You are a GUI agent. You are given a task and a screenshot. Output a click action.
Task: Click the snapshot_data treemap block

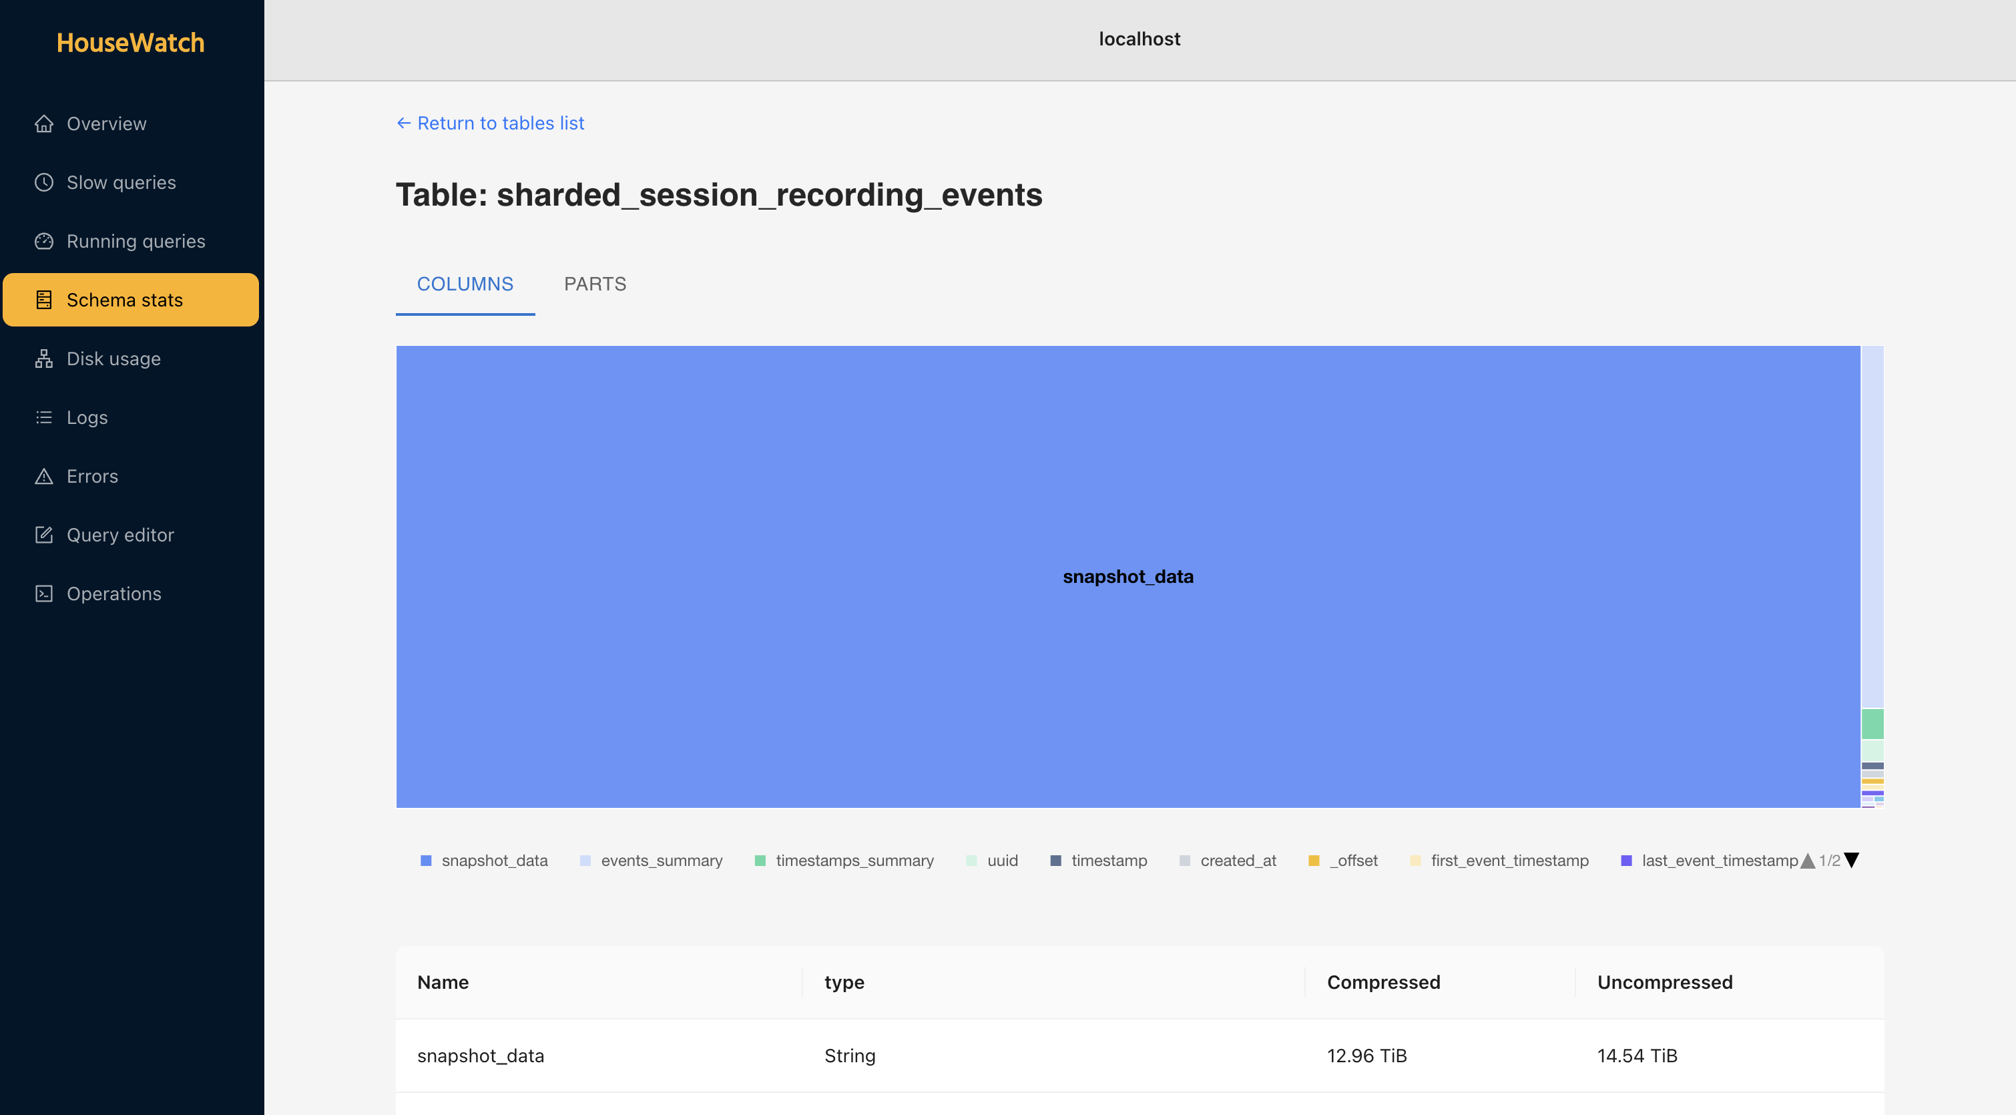tap(1127, 576)
